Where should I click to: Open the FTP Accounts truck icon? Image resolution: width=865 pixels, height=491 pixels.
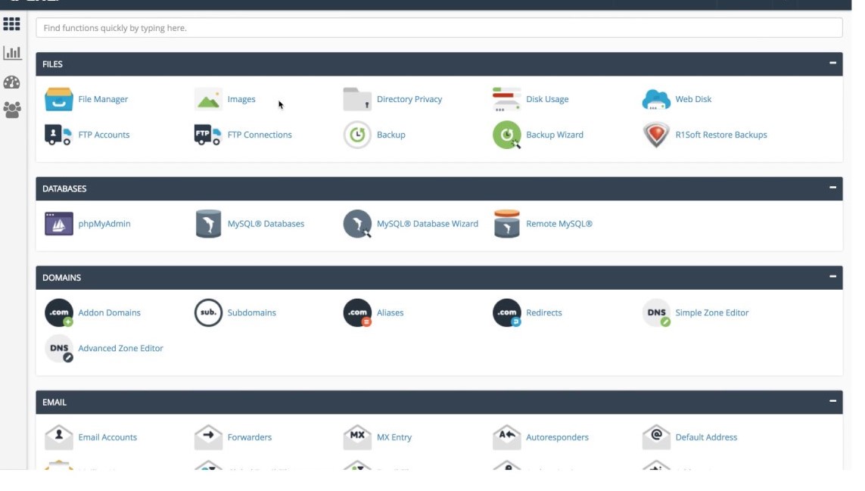(x=58, y=135)
